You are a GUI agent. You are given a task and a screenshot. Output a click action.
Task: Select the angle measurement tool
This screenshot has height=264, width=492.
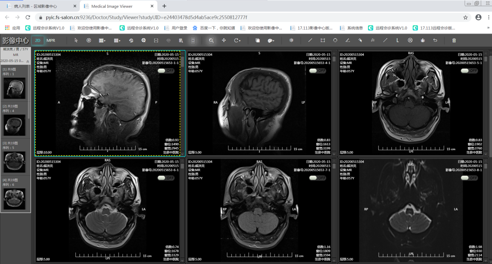[348, 40]
